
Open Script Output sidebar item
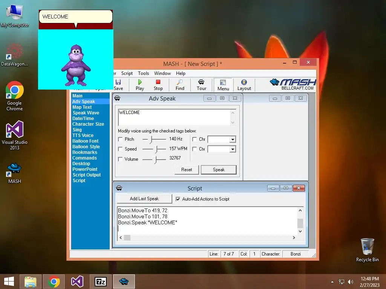point(87,175)
